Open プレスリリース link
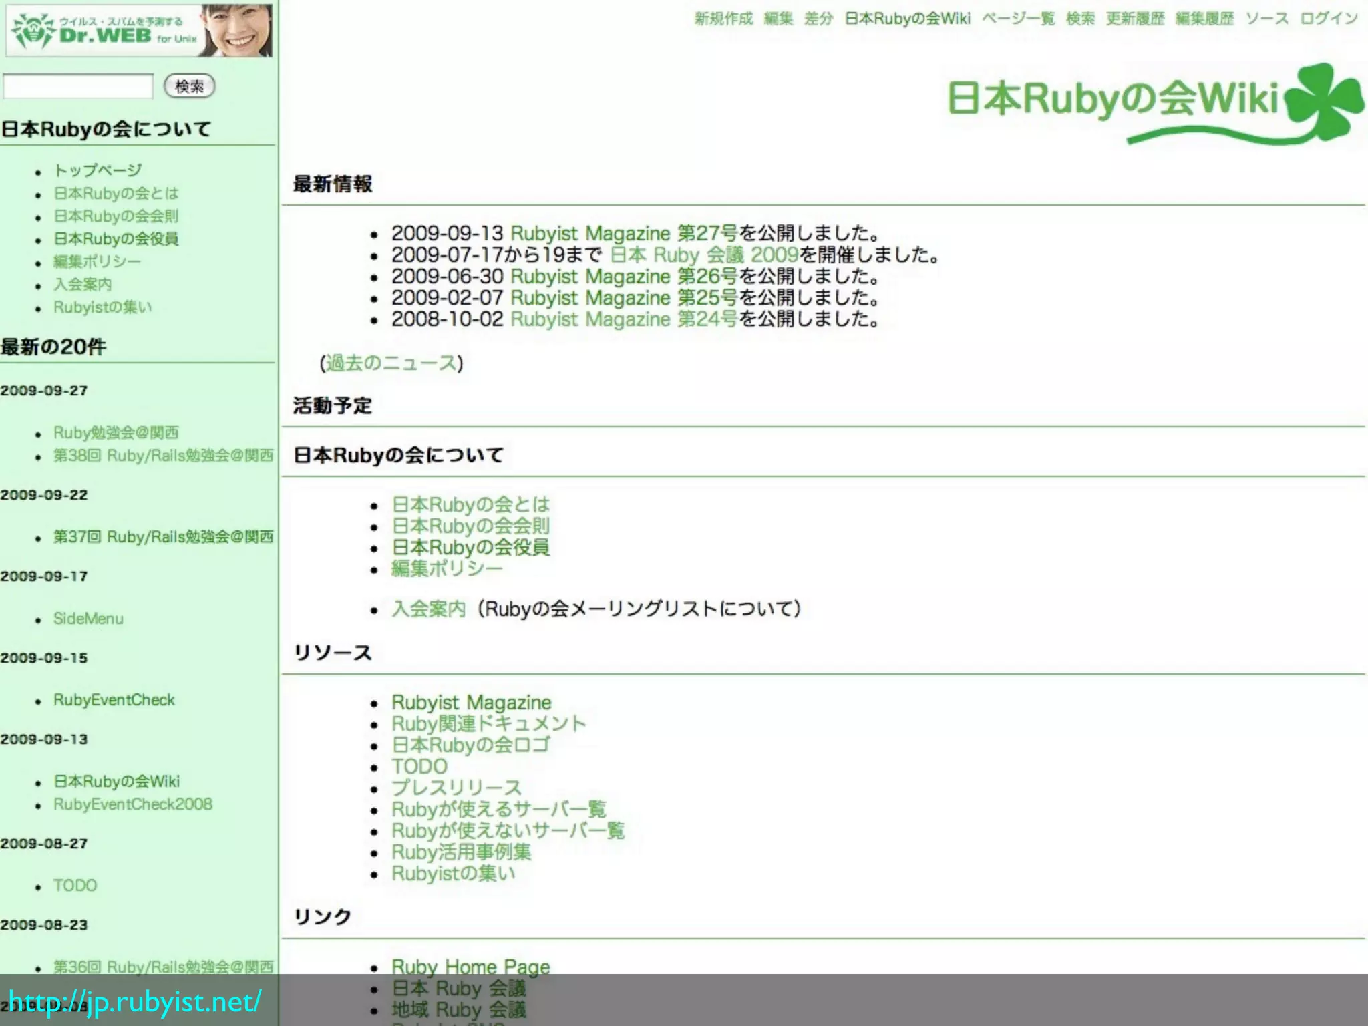Image resolution: width=1368 pixels, height=1026 pixels. point(456,788)
